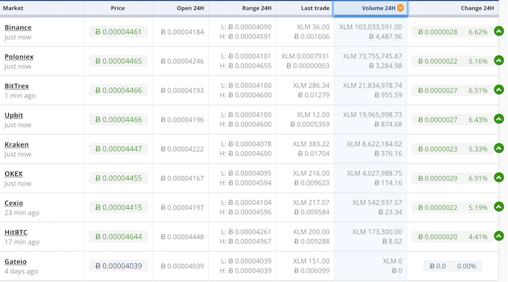Click Kraken change percentage 5.33%

click(x=478, y=149)
